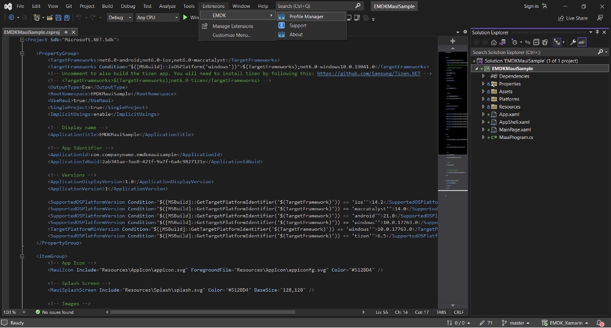
Task: Select Profile Manager from EMDK submenu
Action: click(306, 17)
